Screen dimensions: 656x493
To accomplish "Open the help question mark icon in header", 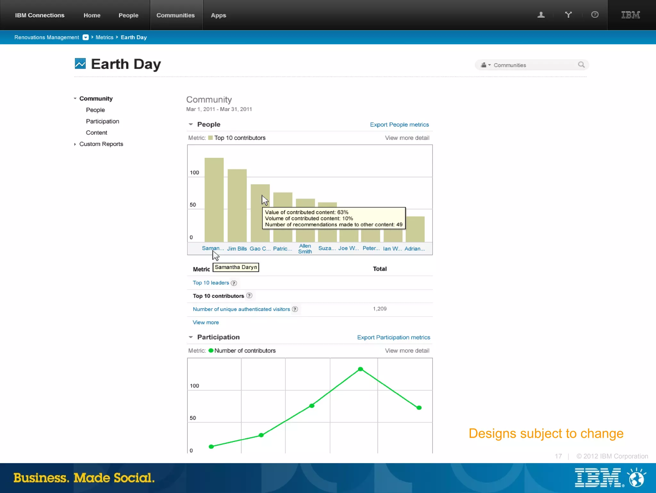I will pos(595,15).
